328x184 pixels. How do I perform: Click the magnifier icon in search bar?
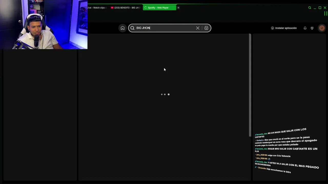pyautogui.click(x=132, y=28)
